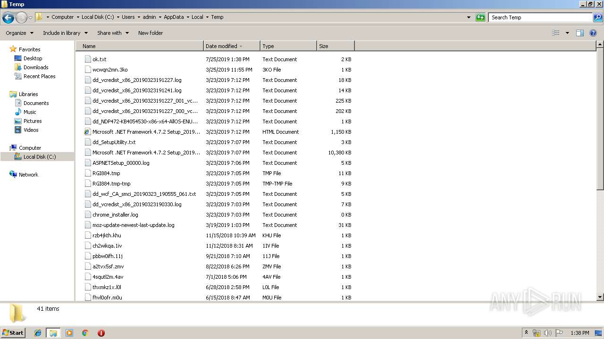
Task: Open Documents library
Action: click(x=36, y=103)
